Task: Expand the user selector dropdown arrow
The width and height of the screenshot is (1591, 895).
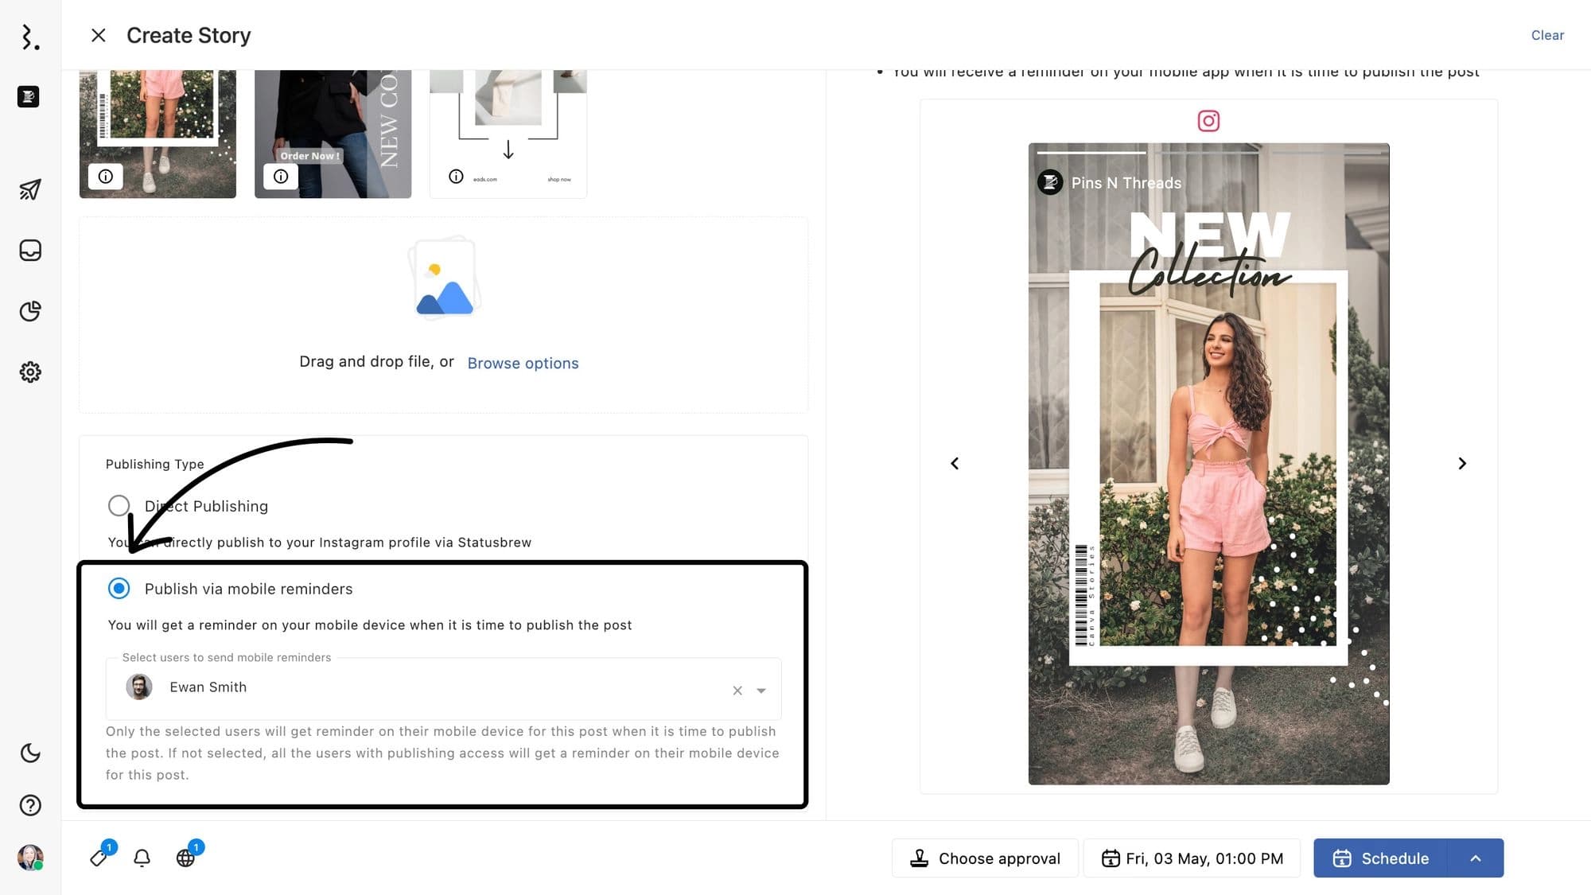Action: pos(761,691)
